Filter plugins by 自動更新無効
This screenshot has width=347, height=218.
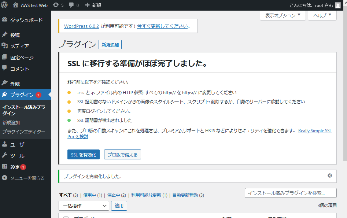[x=185, y=195]
